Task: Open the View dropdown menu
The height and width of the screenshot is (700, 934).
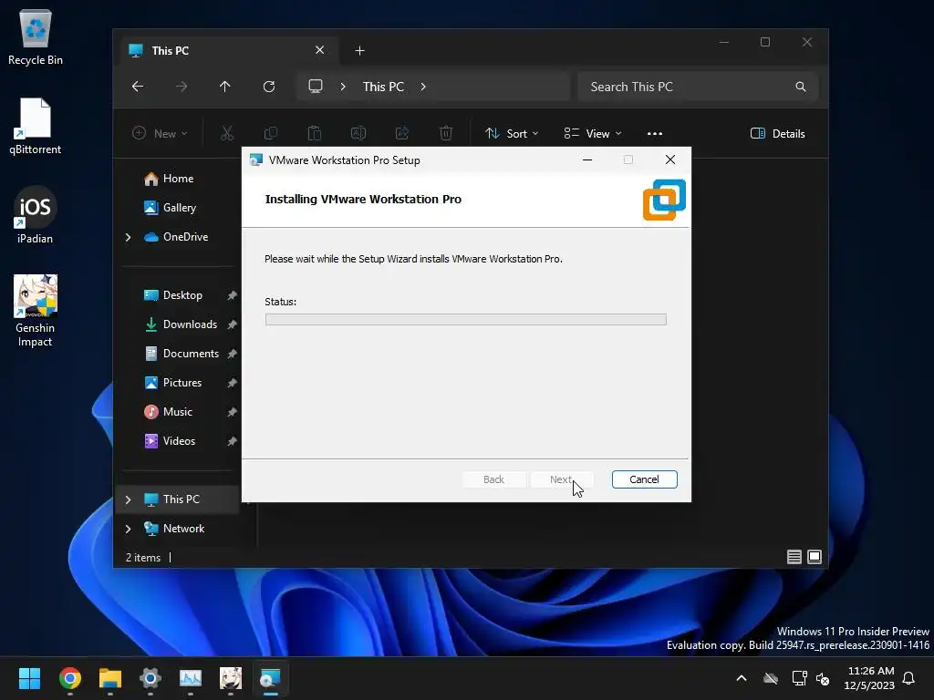Action: click(x=593, y=133)
